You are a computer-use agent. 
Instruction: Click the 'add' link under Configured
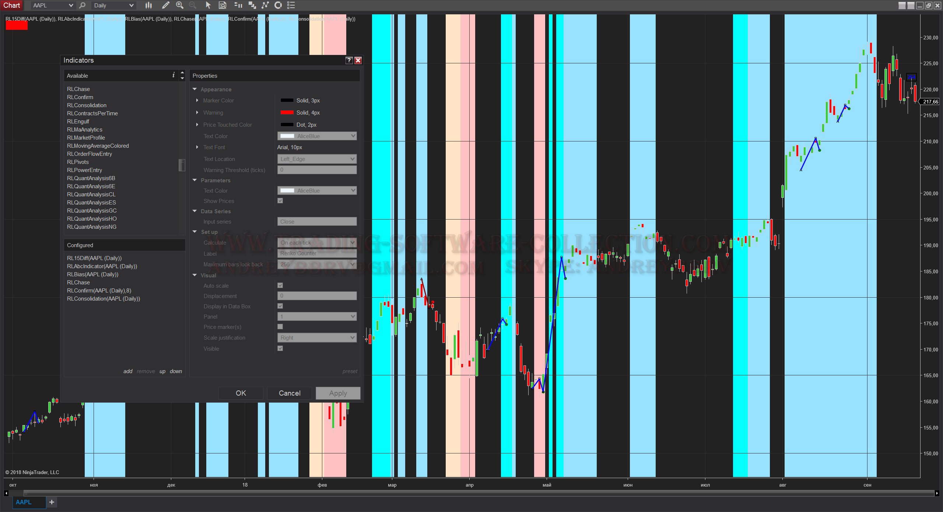click(128, 371)
